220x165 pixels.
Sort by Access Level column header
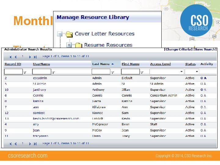click(160, 64)
